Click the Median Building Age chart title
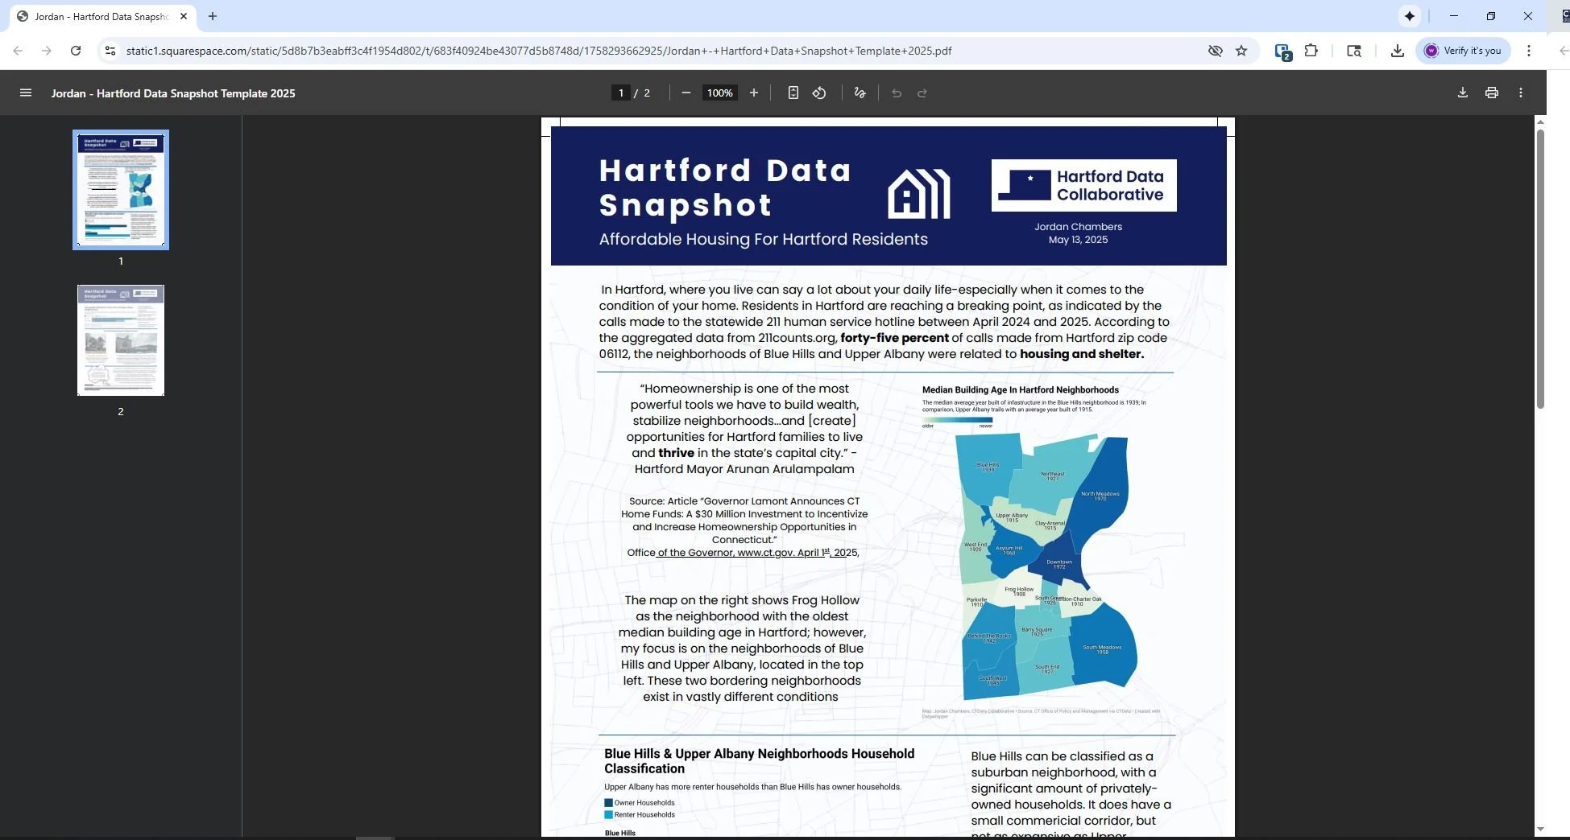This screenshot has height=840, width=1570. tap(1020, 390)
